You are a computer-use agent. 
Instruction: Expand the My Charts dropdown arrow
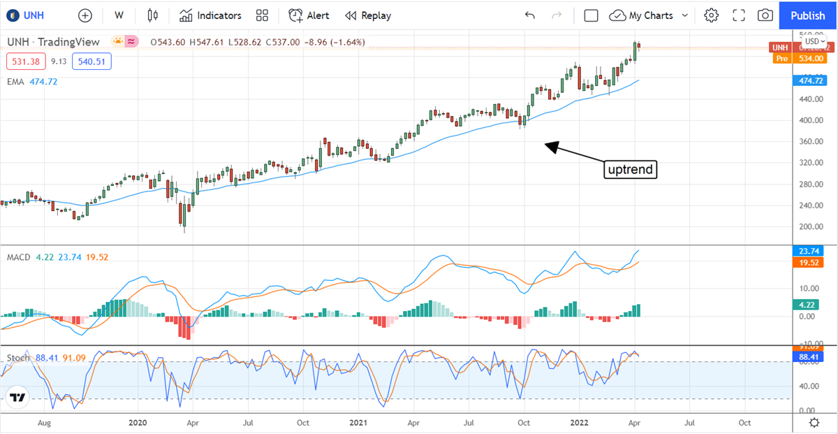(684, 15)
